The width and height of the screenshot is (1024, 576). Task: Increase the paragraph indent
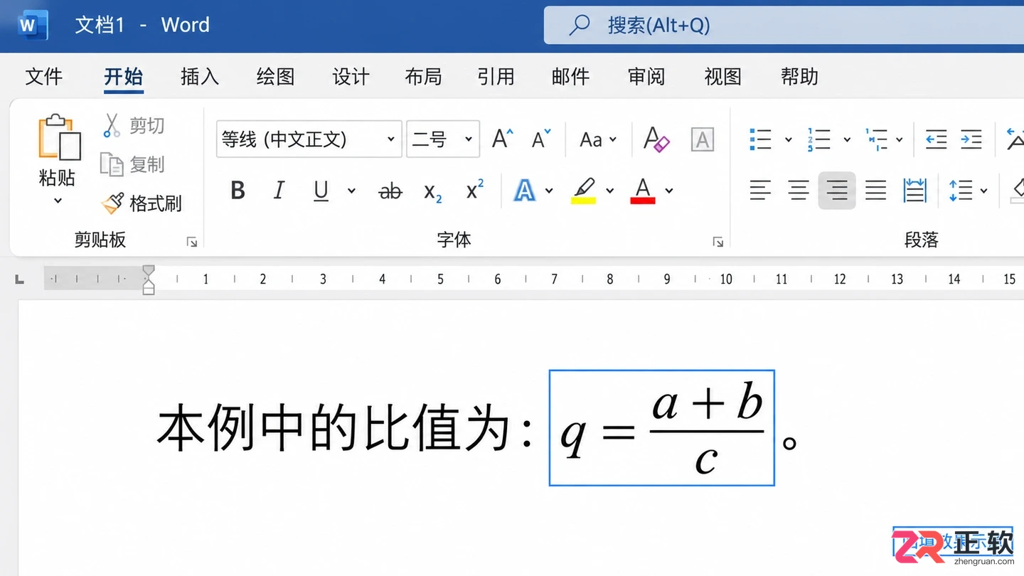pyautogui.click(x=971, y=139)
